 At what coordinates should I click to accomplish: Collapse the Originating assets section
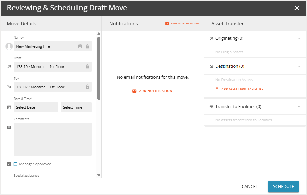pyautogui.click(x=299, y=38)
